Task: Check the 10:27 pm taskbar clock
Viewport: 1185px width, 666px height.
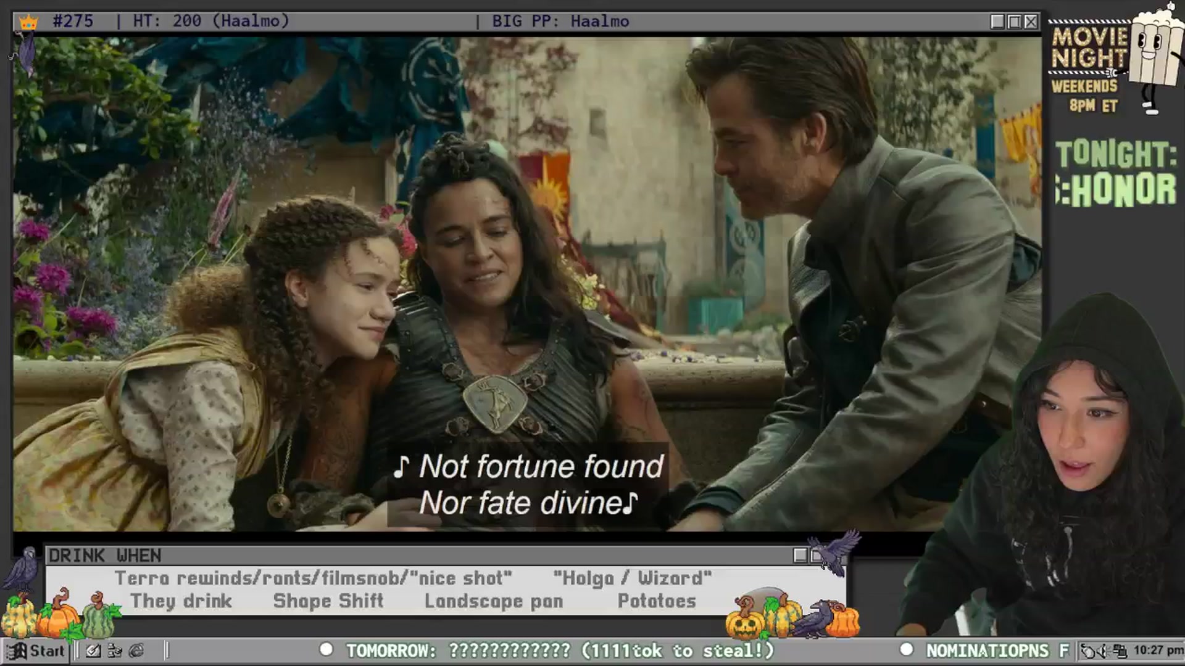Action: click(x=1158, y=650)
